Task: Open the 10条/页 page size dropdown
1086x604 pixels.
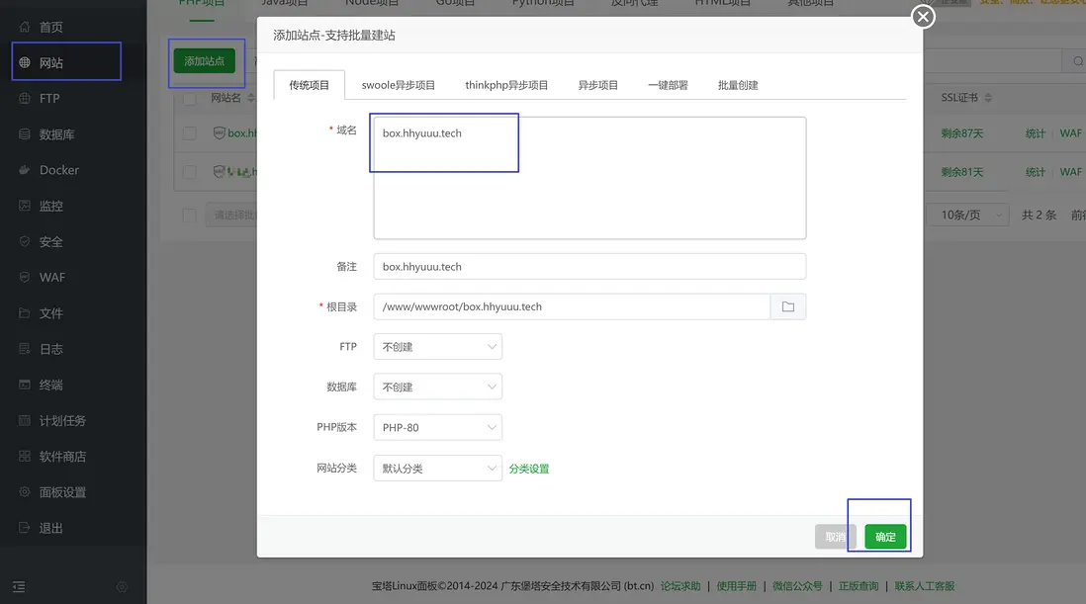Action: 968,216
